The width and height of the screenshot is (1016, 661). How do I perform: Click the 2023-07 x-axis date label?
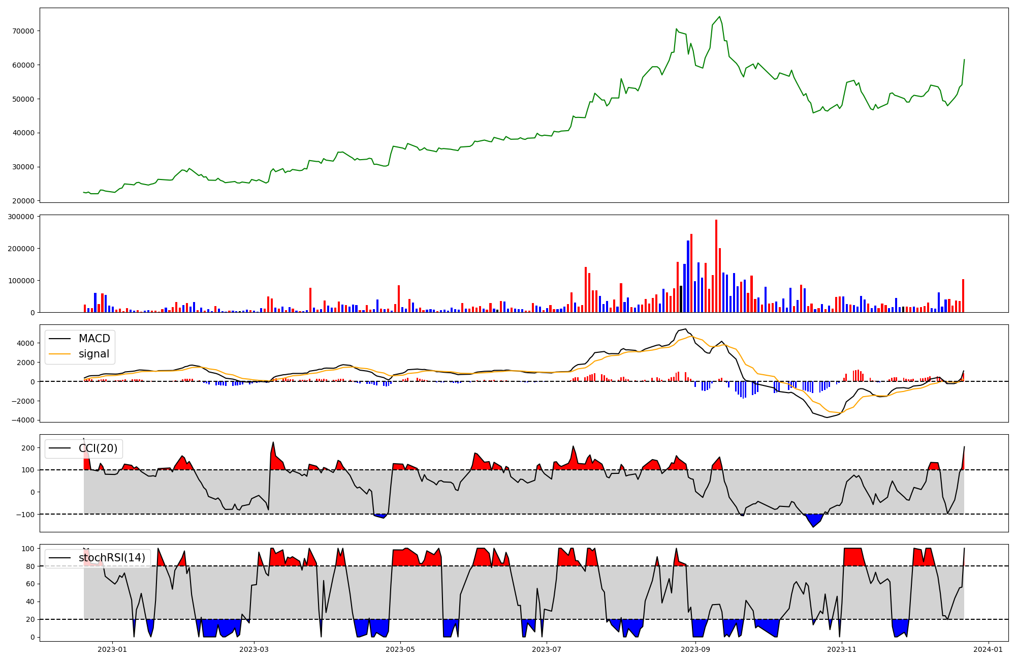(547, 649)
